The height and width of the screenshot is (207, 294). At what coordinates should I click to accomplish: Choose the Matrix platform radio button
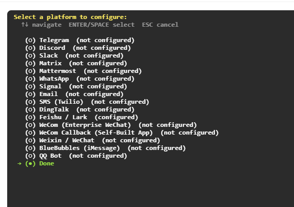tap(30, 63)
